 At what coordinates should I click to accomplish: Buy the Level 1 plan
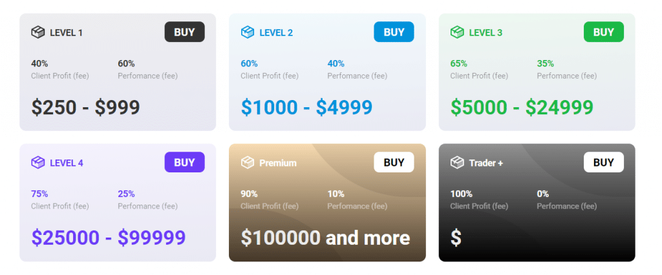(184, 32)
